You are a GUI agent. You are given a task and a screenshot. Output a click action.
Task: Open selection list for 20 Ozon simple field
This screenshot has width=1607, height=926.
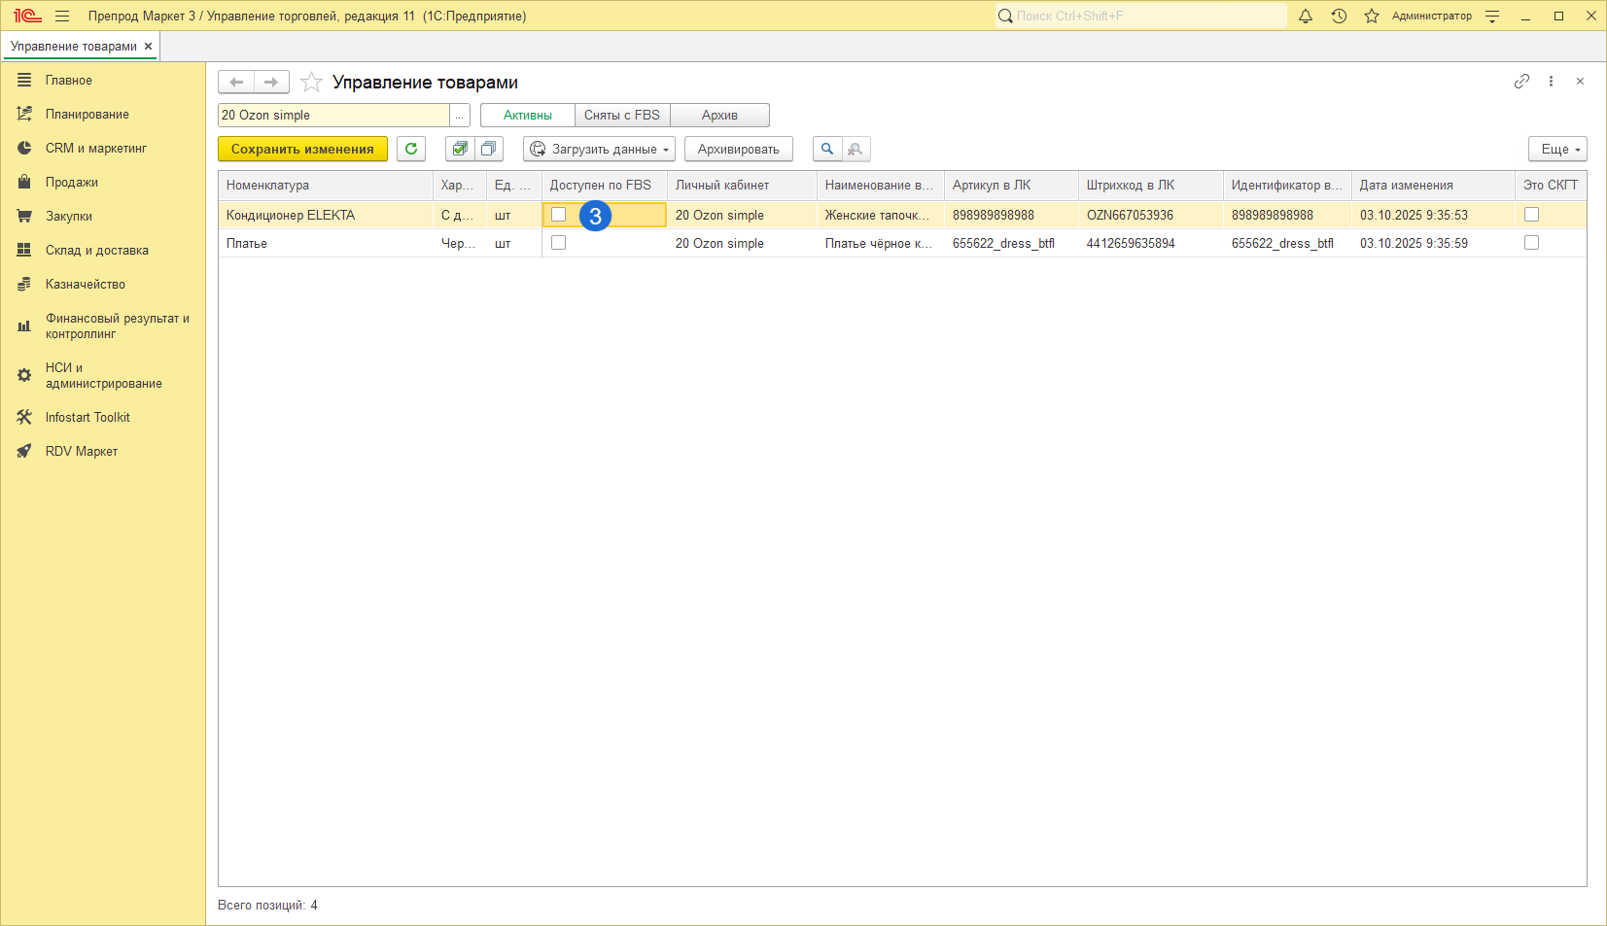pos(460,116)
